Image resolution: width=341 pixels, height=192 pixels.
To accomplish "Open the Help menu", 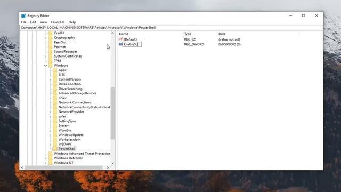I will [x=72, y=22].
